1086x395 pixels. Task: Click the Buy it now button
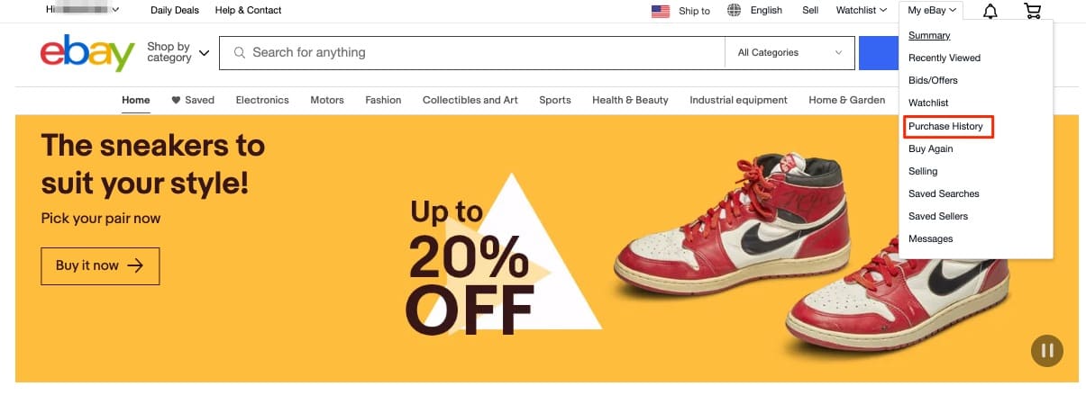[100, 265]
